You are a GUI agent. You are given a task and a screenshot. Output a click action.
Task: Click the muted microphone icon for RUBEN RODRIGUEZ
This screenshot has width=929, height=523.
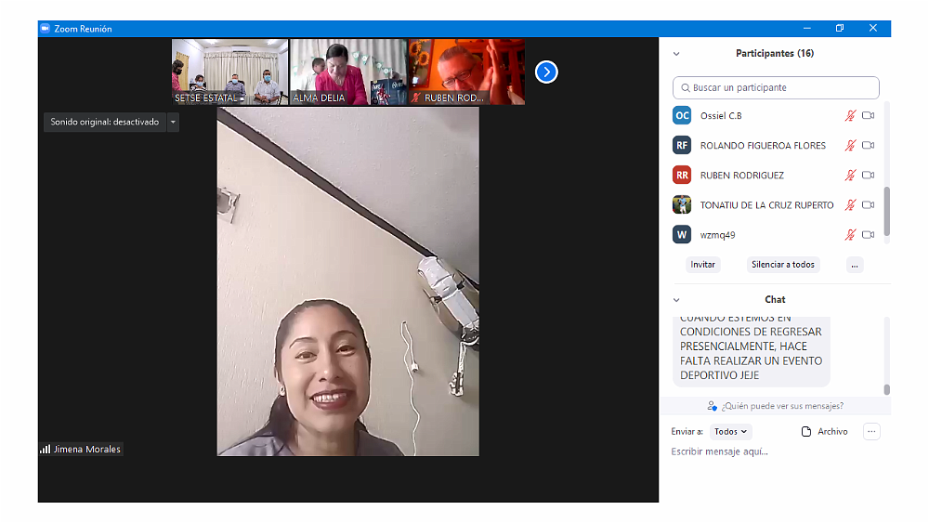point(849,176)
